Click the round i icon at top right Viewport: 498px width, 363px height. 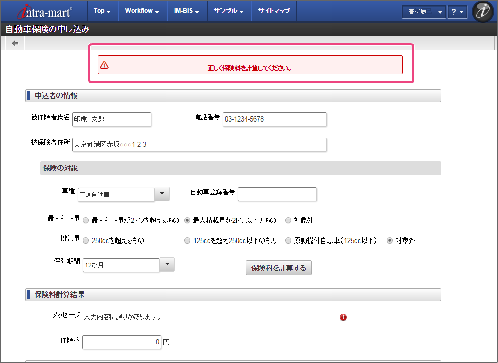coord(483,12)
